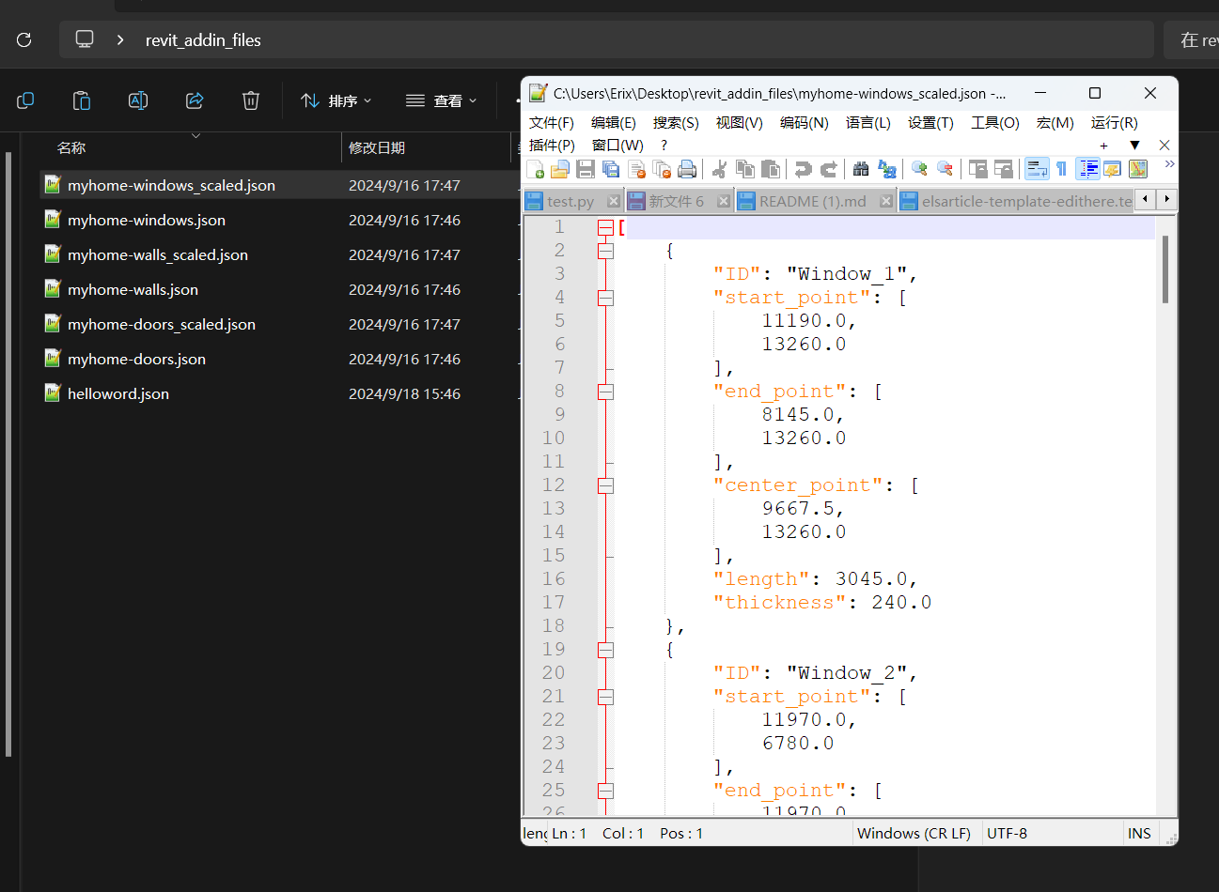The image size is (1219, 892).
Task: Open Find with the binoculars icon
Action: pyautogui.click(x=861, y=169)
